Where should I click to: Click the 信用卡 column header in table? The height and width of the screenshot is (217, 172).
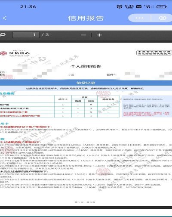pos(63,99)
